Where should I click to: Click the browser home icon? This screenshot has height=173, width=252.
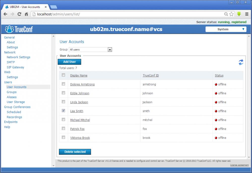27,14
